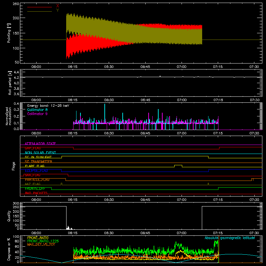Click the 3.6 tick on Roll period axis
Image resolution: width=266 pixels, height=266 pixels.
coord(16,94)
